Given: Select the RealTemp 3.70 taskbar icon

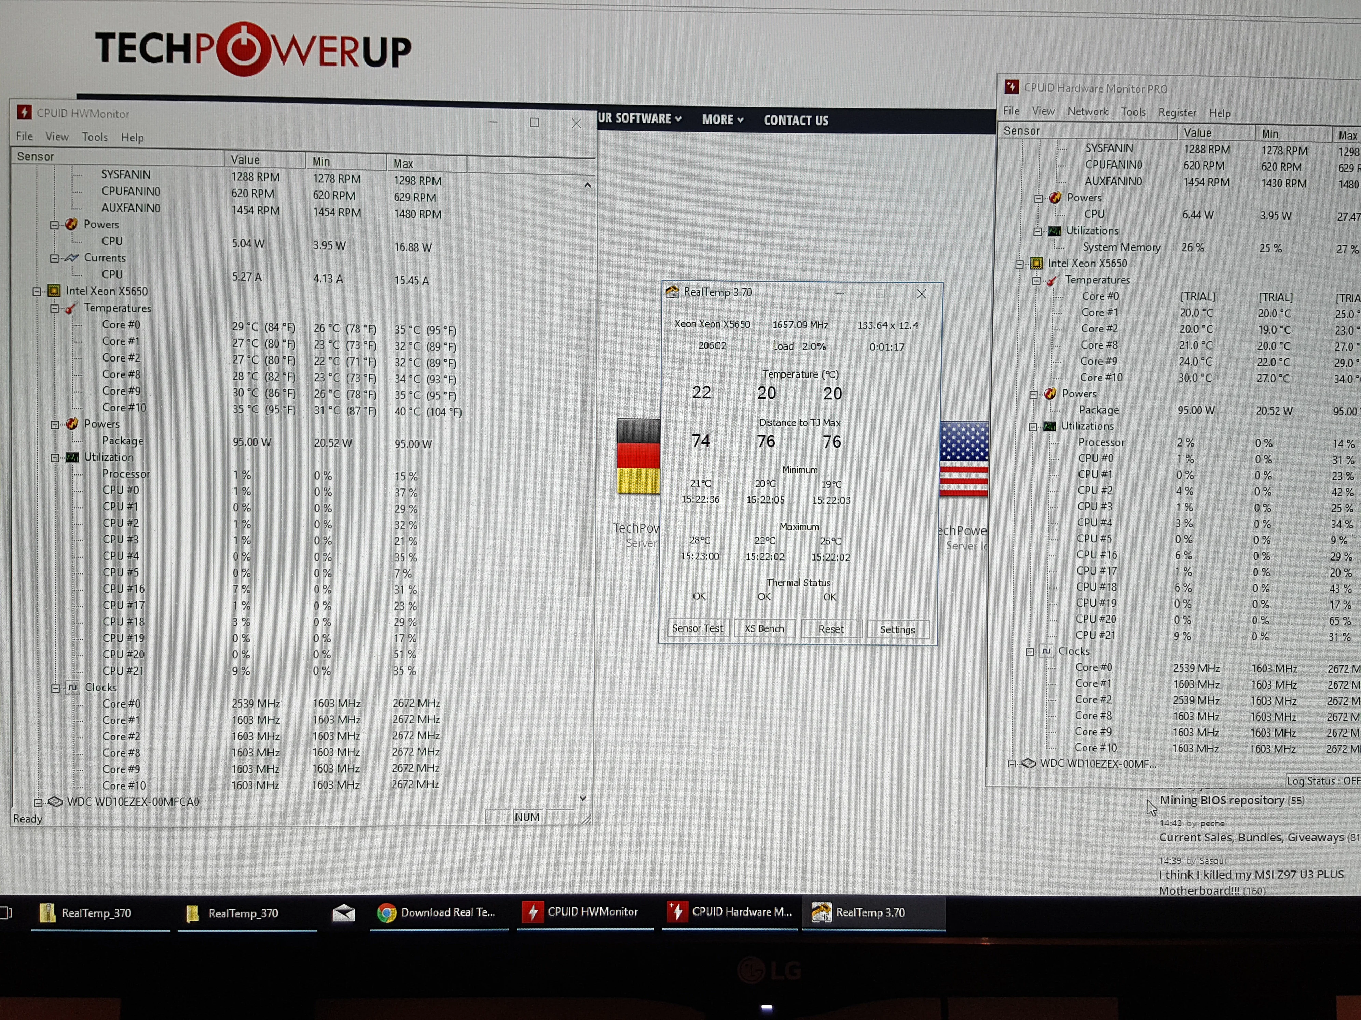Looking at the screenshot, I should click(821, 912).
